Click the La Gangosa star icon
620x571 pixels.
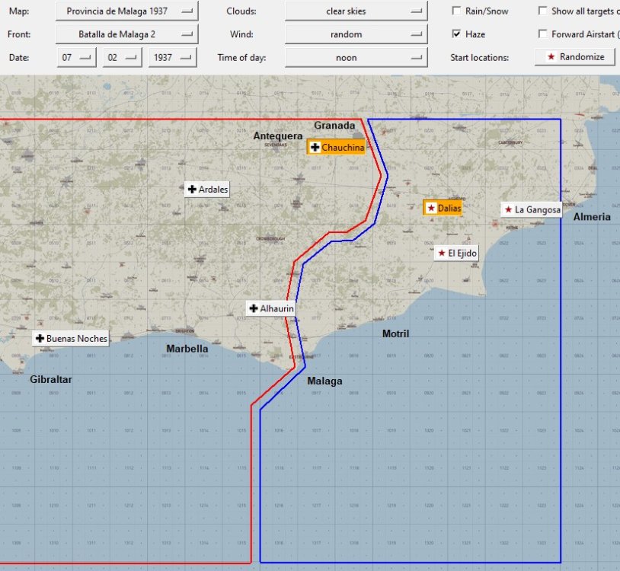pyautogui.click(x=508, y=209)
